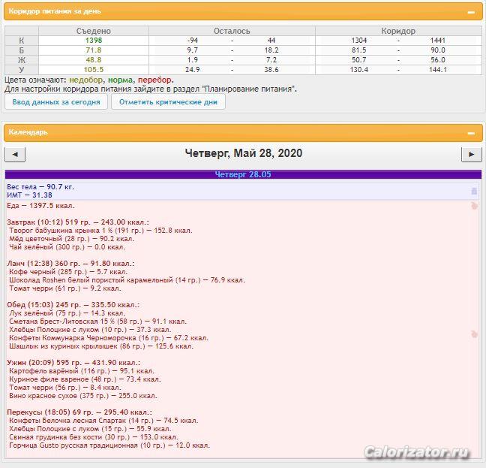Open the Завтрак (10:12) meal entry
The width and height of the screenshot is (486, 468).
78,222
